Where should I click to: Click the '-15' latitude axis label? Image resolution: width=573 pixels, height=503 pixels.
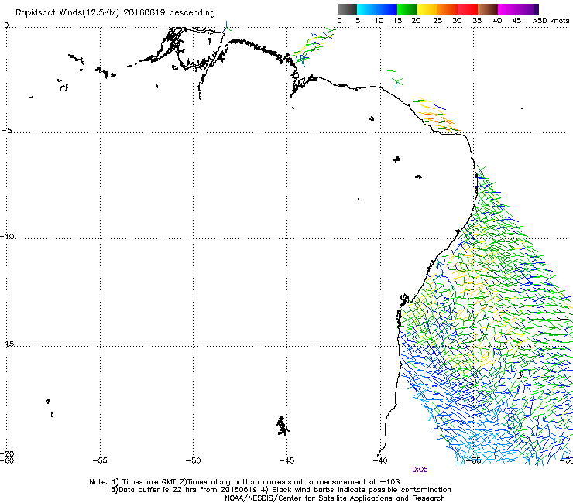tap(7, 344)
